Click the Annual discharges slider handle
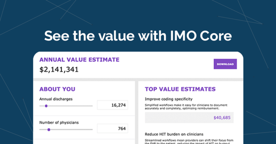Image resolution: width=276 pixels, height=144 pixels. [x=46, y=106]
